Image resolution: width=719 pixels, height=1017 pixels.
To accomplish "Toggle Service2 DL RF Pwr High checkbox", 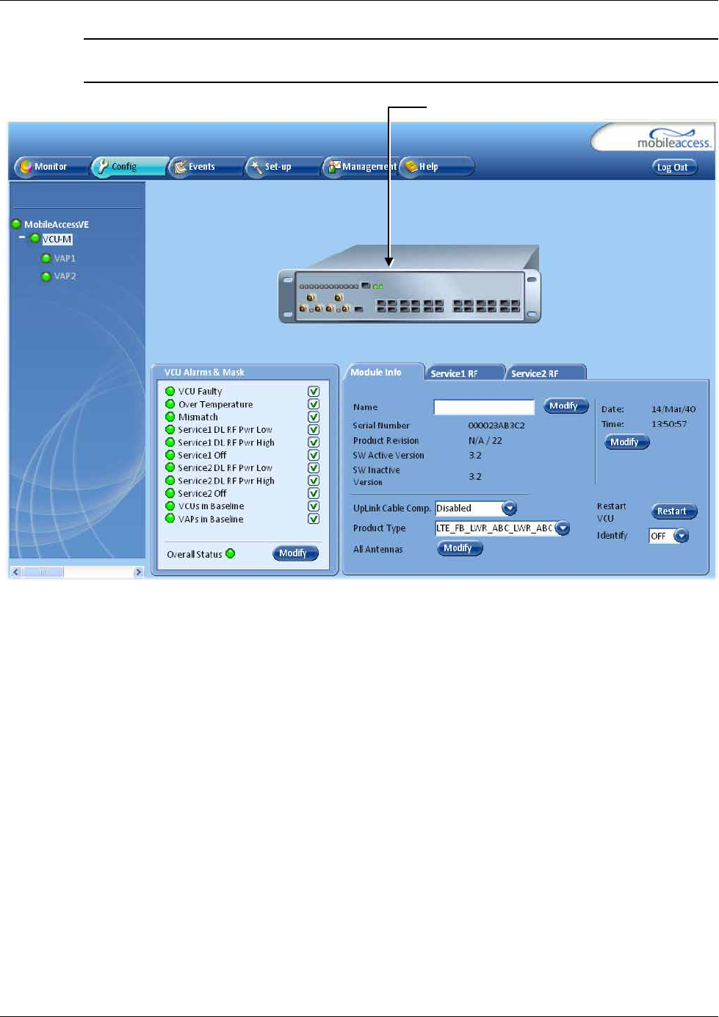I will tap(314, 481).
